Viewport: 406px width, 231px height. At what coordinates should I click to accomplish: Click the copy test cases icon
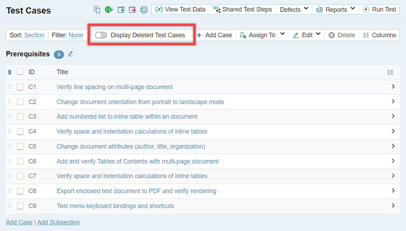(97, 10)
